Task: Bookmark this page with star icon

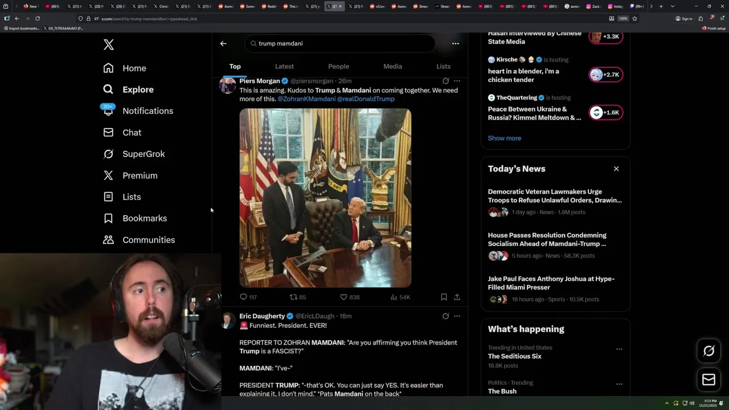Action: [634, 19]
